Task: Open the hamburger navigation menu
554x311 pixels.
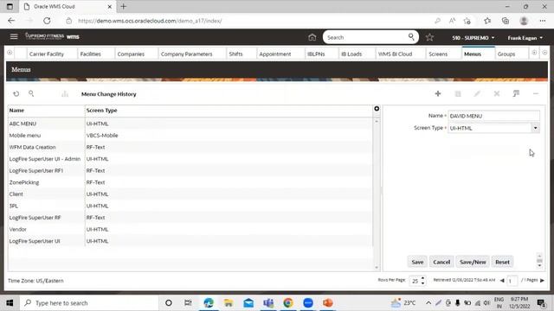Action: coord(14,36)
